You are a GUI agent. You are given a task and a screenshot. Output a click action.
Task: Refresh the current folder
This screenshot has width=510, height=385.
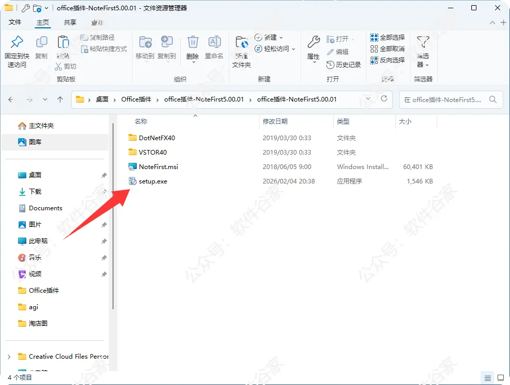[x=384, y=98]
